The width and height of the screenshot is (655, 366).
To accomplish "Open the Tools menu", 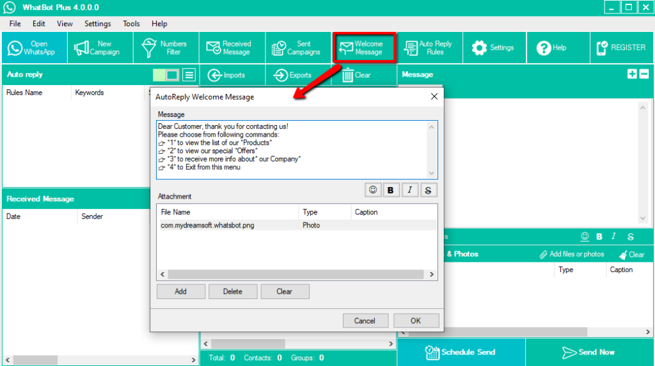I will click(x=131, y=24).
